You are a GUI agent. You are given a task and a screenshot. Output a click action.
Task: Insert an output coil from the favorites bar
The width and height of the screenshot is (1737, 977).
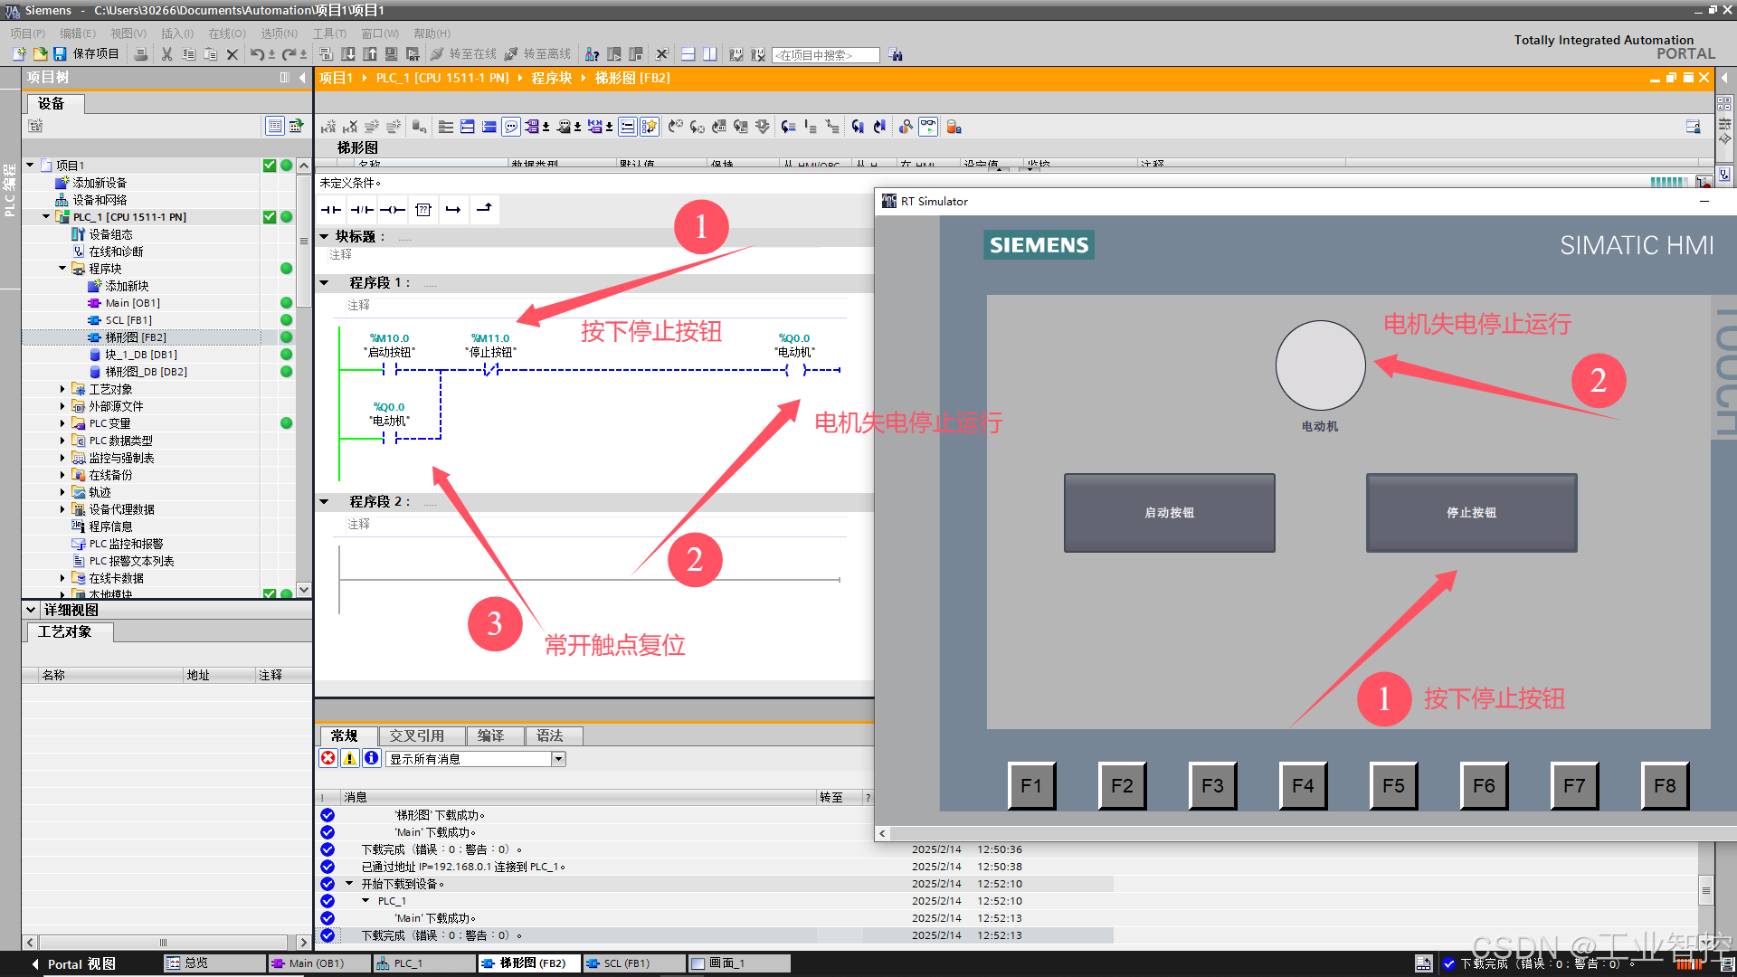tap(393, 210)
